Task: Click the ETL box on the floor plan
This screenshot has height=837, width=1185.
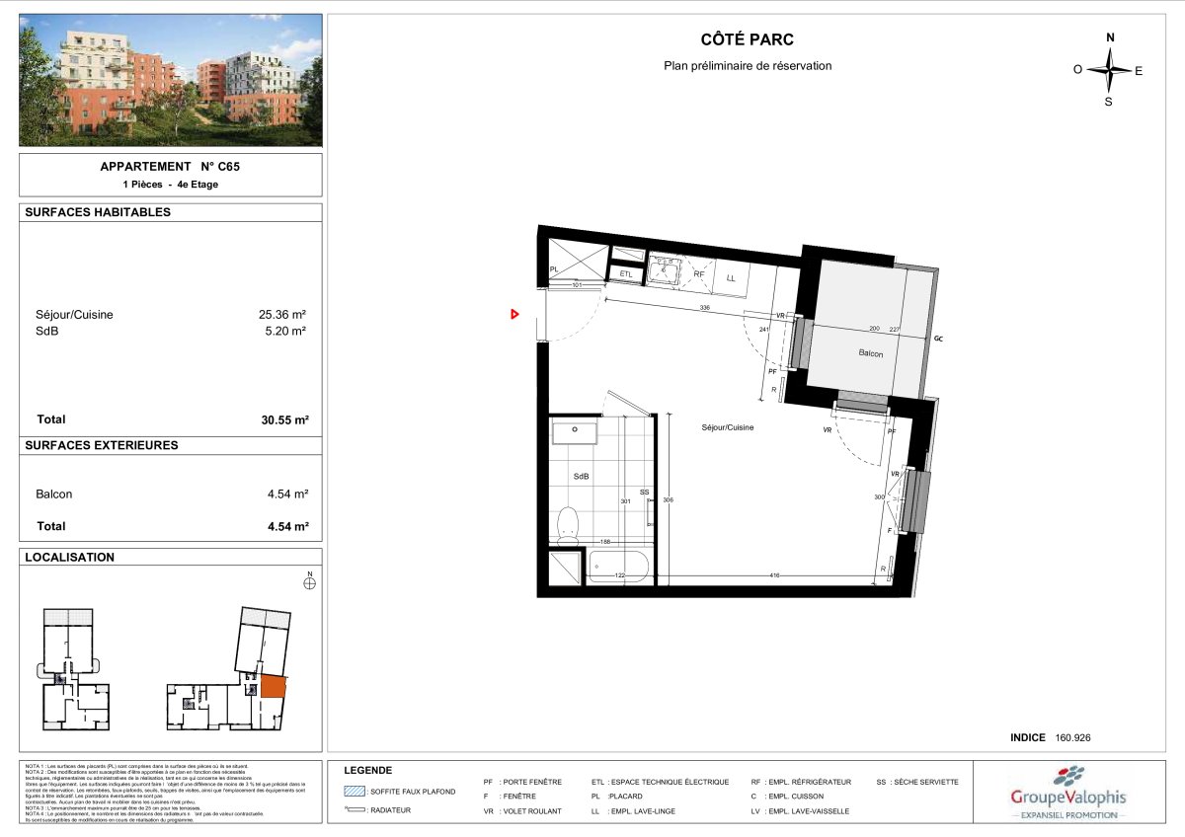Action: [x=626, y=273]
